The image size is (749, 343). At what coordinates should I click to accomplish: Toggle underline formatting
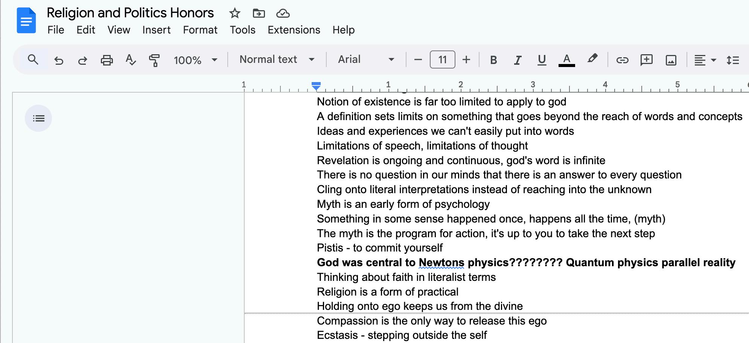(x=542, y=60)
